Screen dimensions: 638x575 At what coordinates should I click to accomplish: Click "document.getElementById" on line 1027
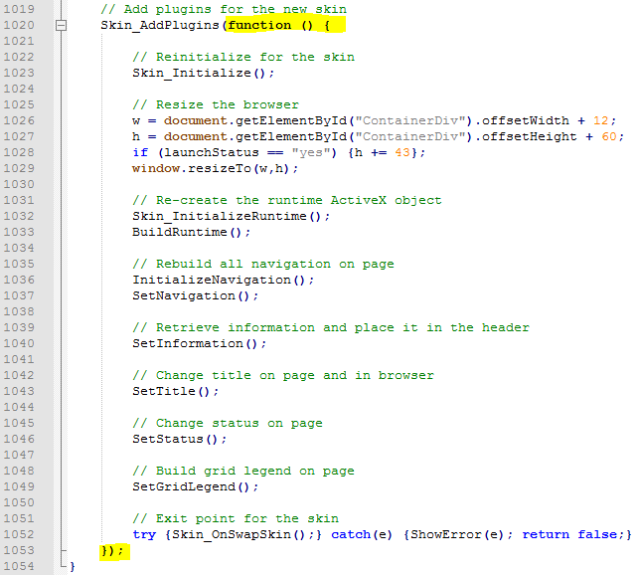(255, 136)
